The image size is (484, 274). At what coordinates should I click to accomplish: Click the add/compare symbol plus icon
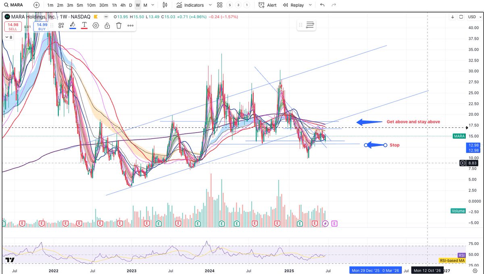click(x=37, y=5)
